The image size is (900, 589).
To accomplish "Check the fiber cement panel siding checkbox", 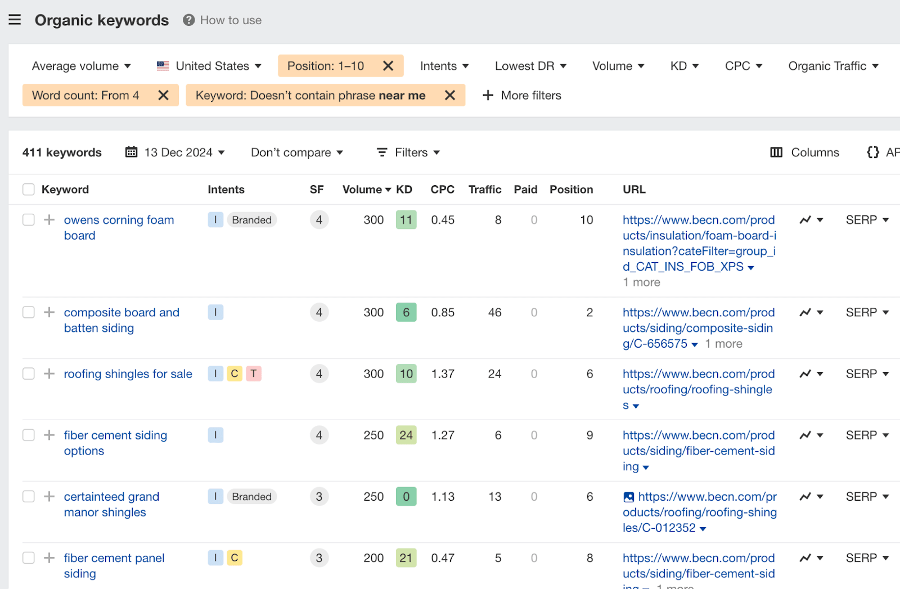I will (28, 557).
